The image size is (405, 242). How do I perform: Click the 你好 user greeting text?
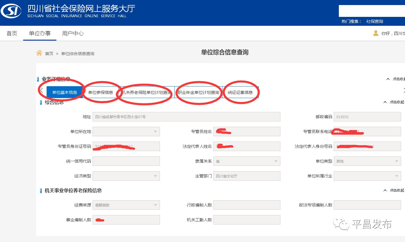[x=393, y=33]
